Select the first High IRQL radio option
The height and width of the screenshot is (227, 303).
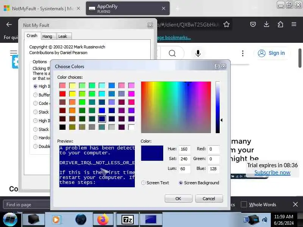pyautogui.click(x=35, y=86)
